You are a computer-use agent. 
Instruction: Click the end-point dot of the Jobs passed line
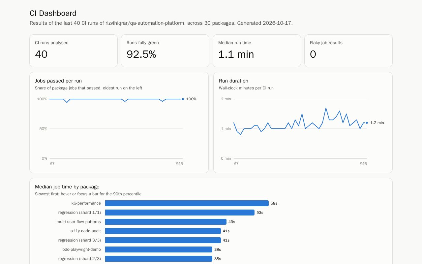click(183, 99)
